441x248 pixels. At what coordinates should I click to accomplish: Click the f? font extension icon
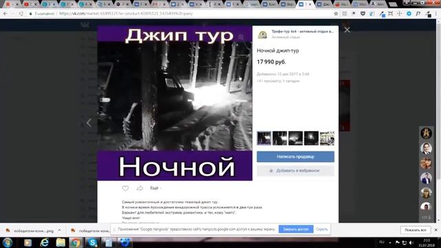pos(418,14)
